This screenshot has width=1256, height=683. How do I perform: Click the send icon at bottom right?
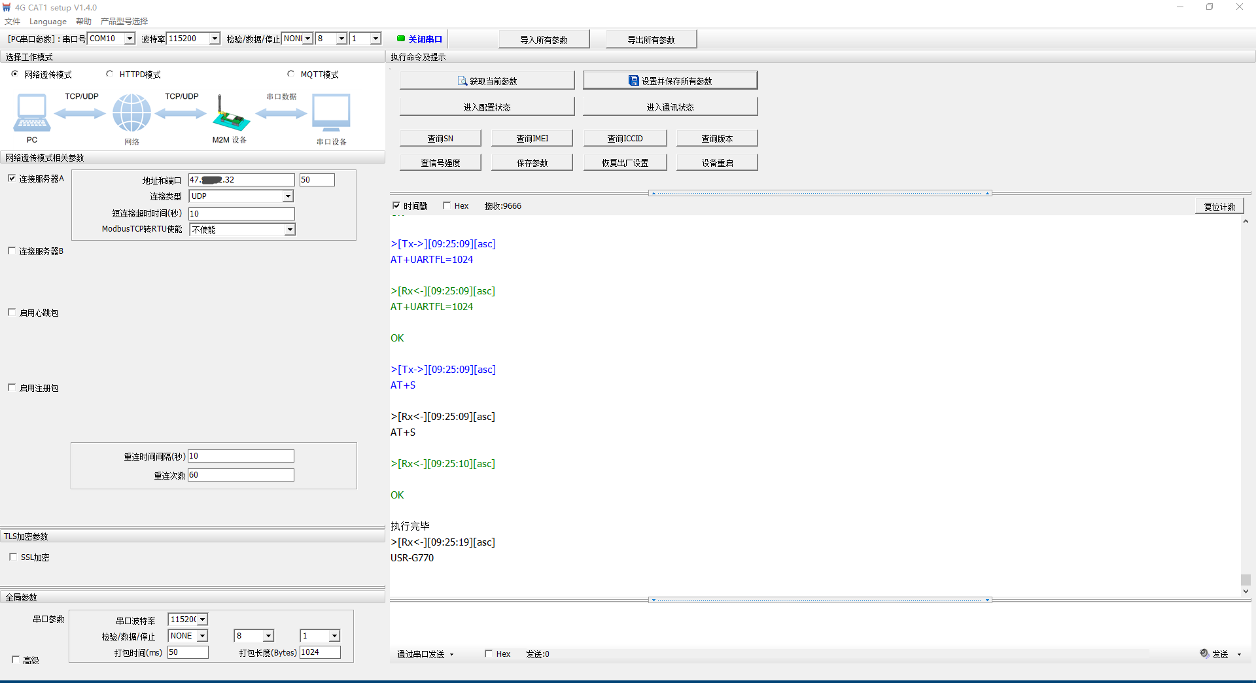pyautogui.click(x=1204, y=654)
